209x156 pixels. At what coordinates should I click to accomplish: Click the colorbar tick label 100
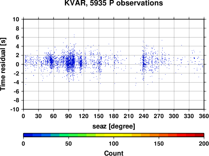tap(114, 143)
